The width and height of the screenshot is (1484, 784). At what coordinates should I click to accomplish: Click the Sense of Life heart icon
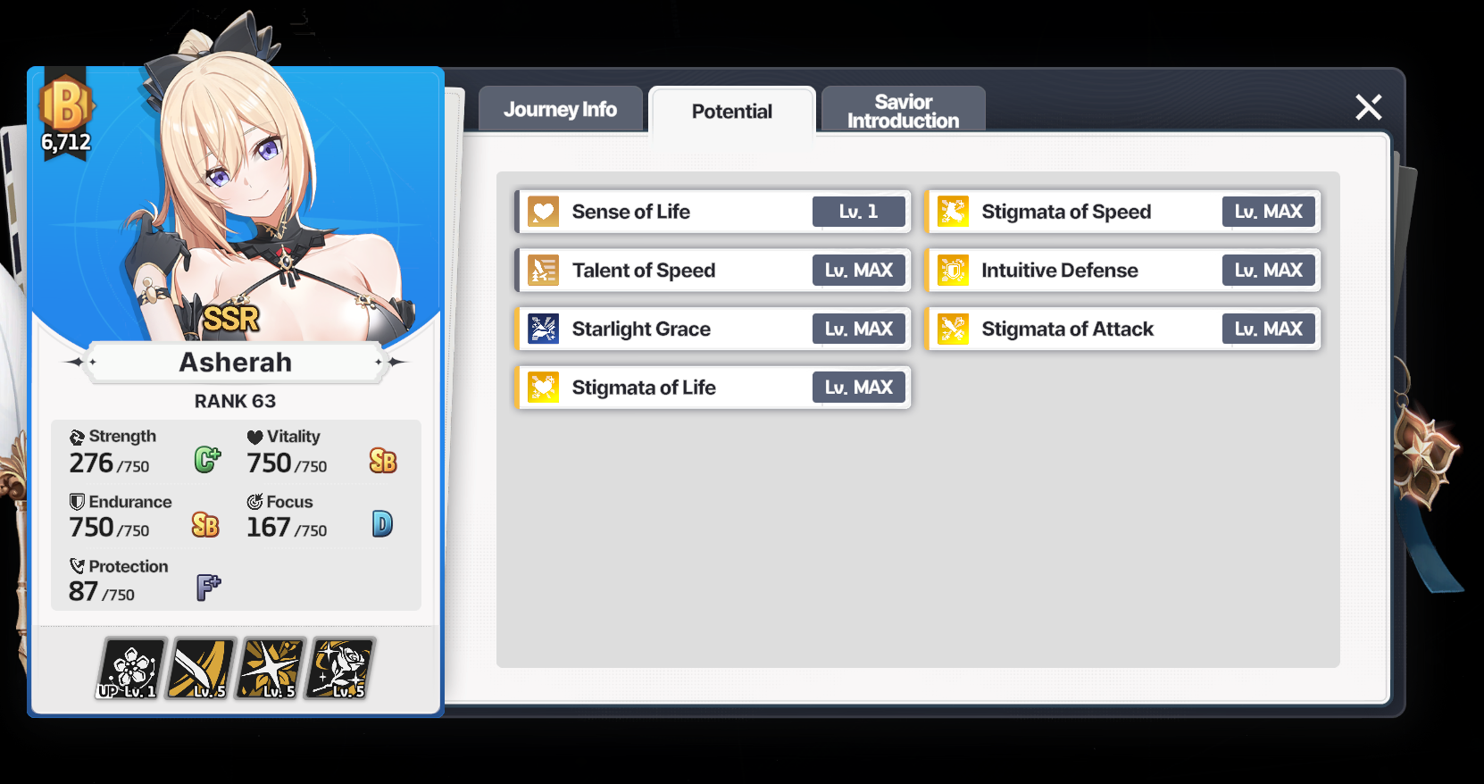click(x=543, y=212)
